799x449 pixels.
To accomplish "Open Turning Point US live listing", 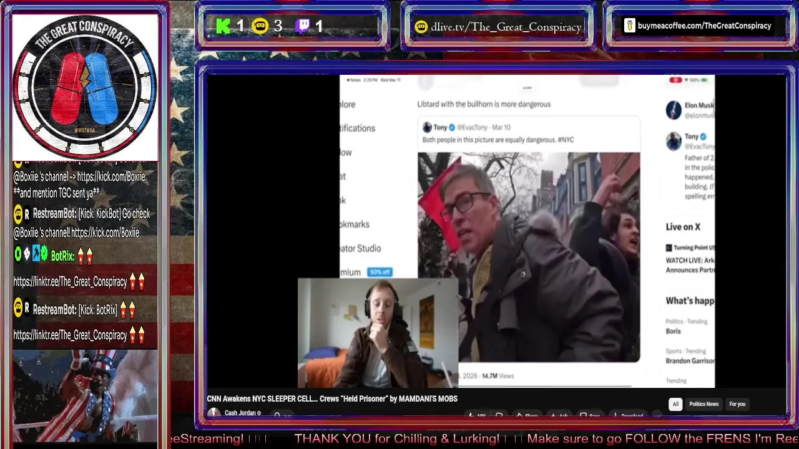I will tap(690, 259).
